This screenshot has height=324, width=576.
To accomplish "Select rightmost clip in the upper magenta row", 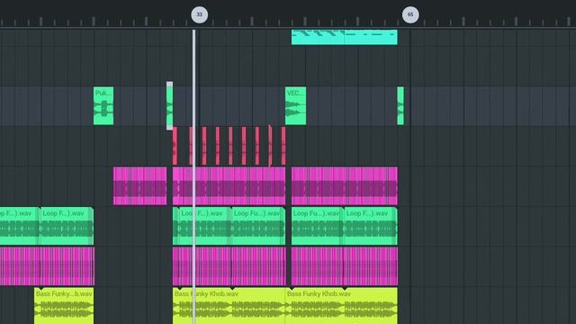I will [345, 186].
